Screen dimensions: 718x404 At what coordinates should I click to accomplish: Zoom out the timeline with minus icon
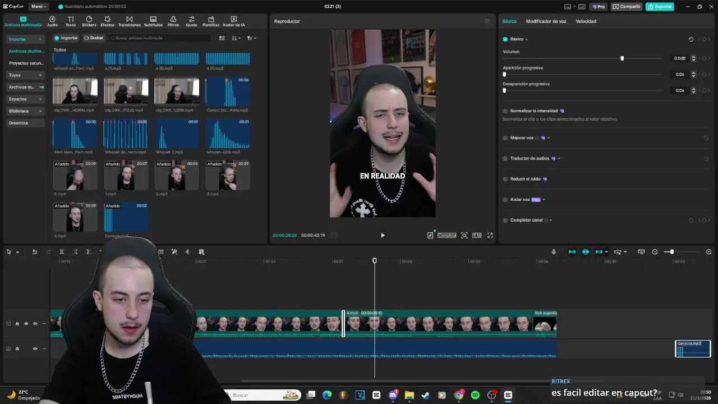click(655, 252)
